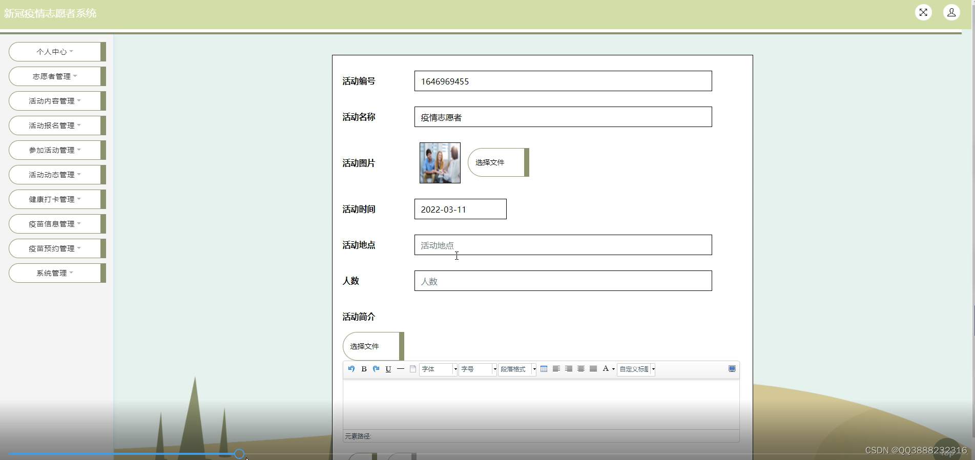Open the 段落格式 paragraph format dropdown
Viewport: 975px width, 460px height.
click(517, 369)
